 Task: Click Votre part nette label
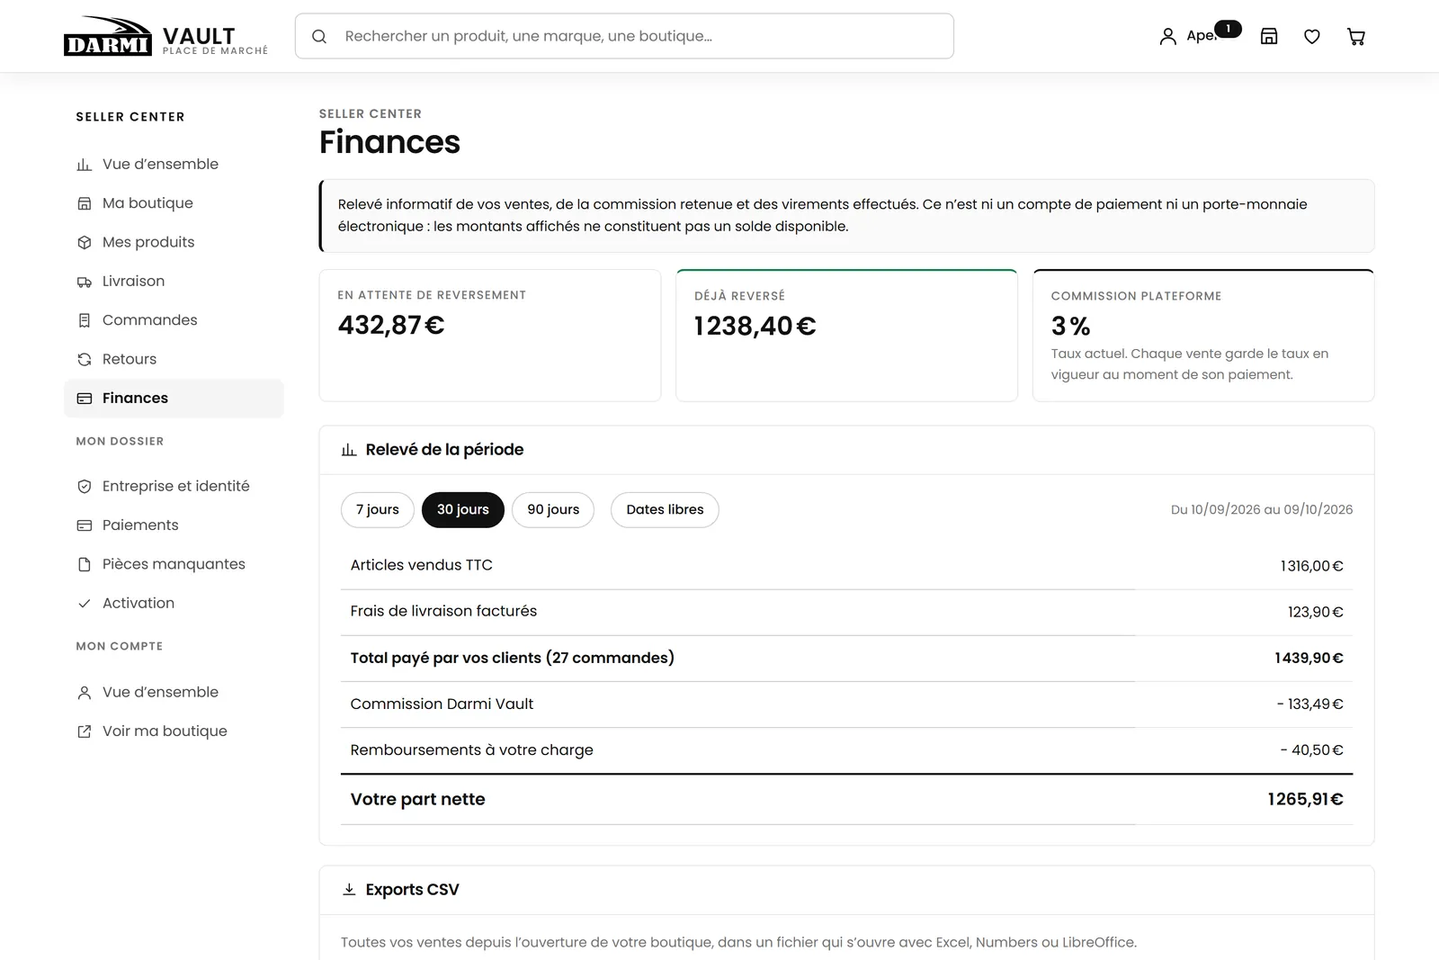coord(417,799)
